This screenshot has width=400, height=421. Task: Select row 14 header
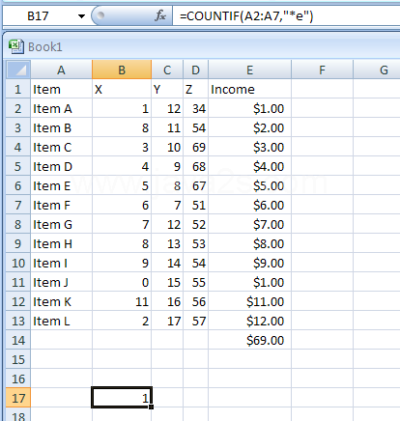click(x=18, y=340)
